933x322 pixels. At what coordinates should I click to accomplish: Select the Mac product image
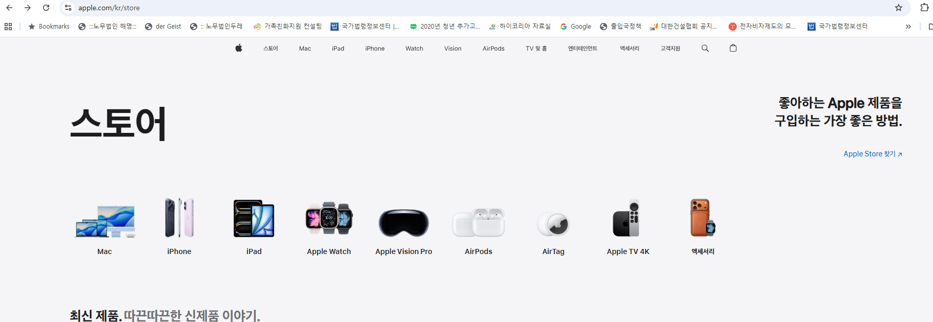click(x=105, y=221)
